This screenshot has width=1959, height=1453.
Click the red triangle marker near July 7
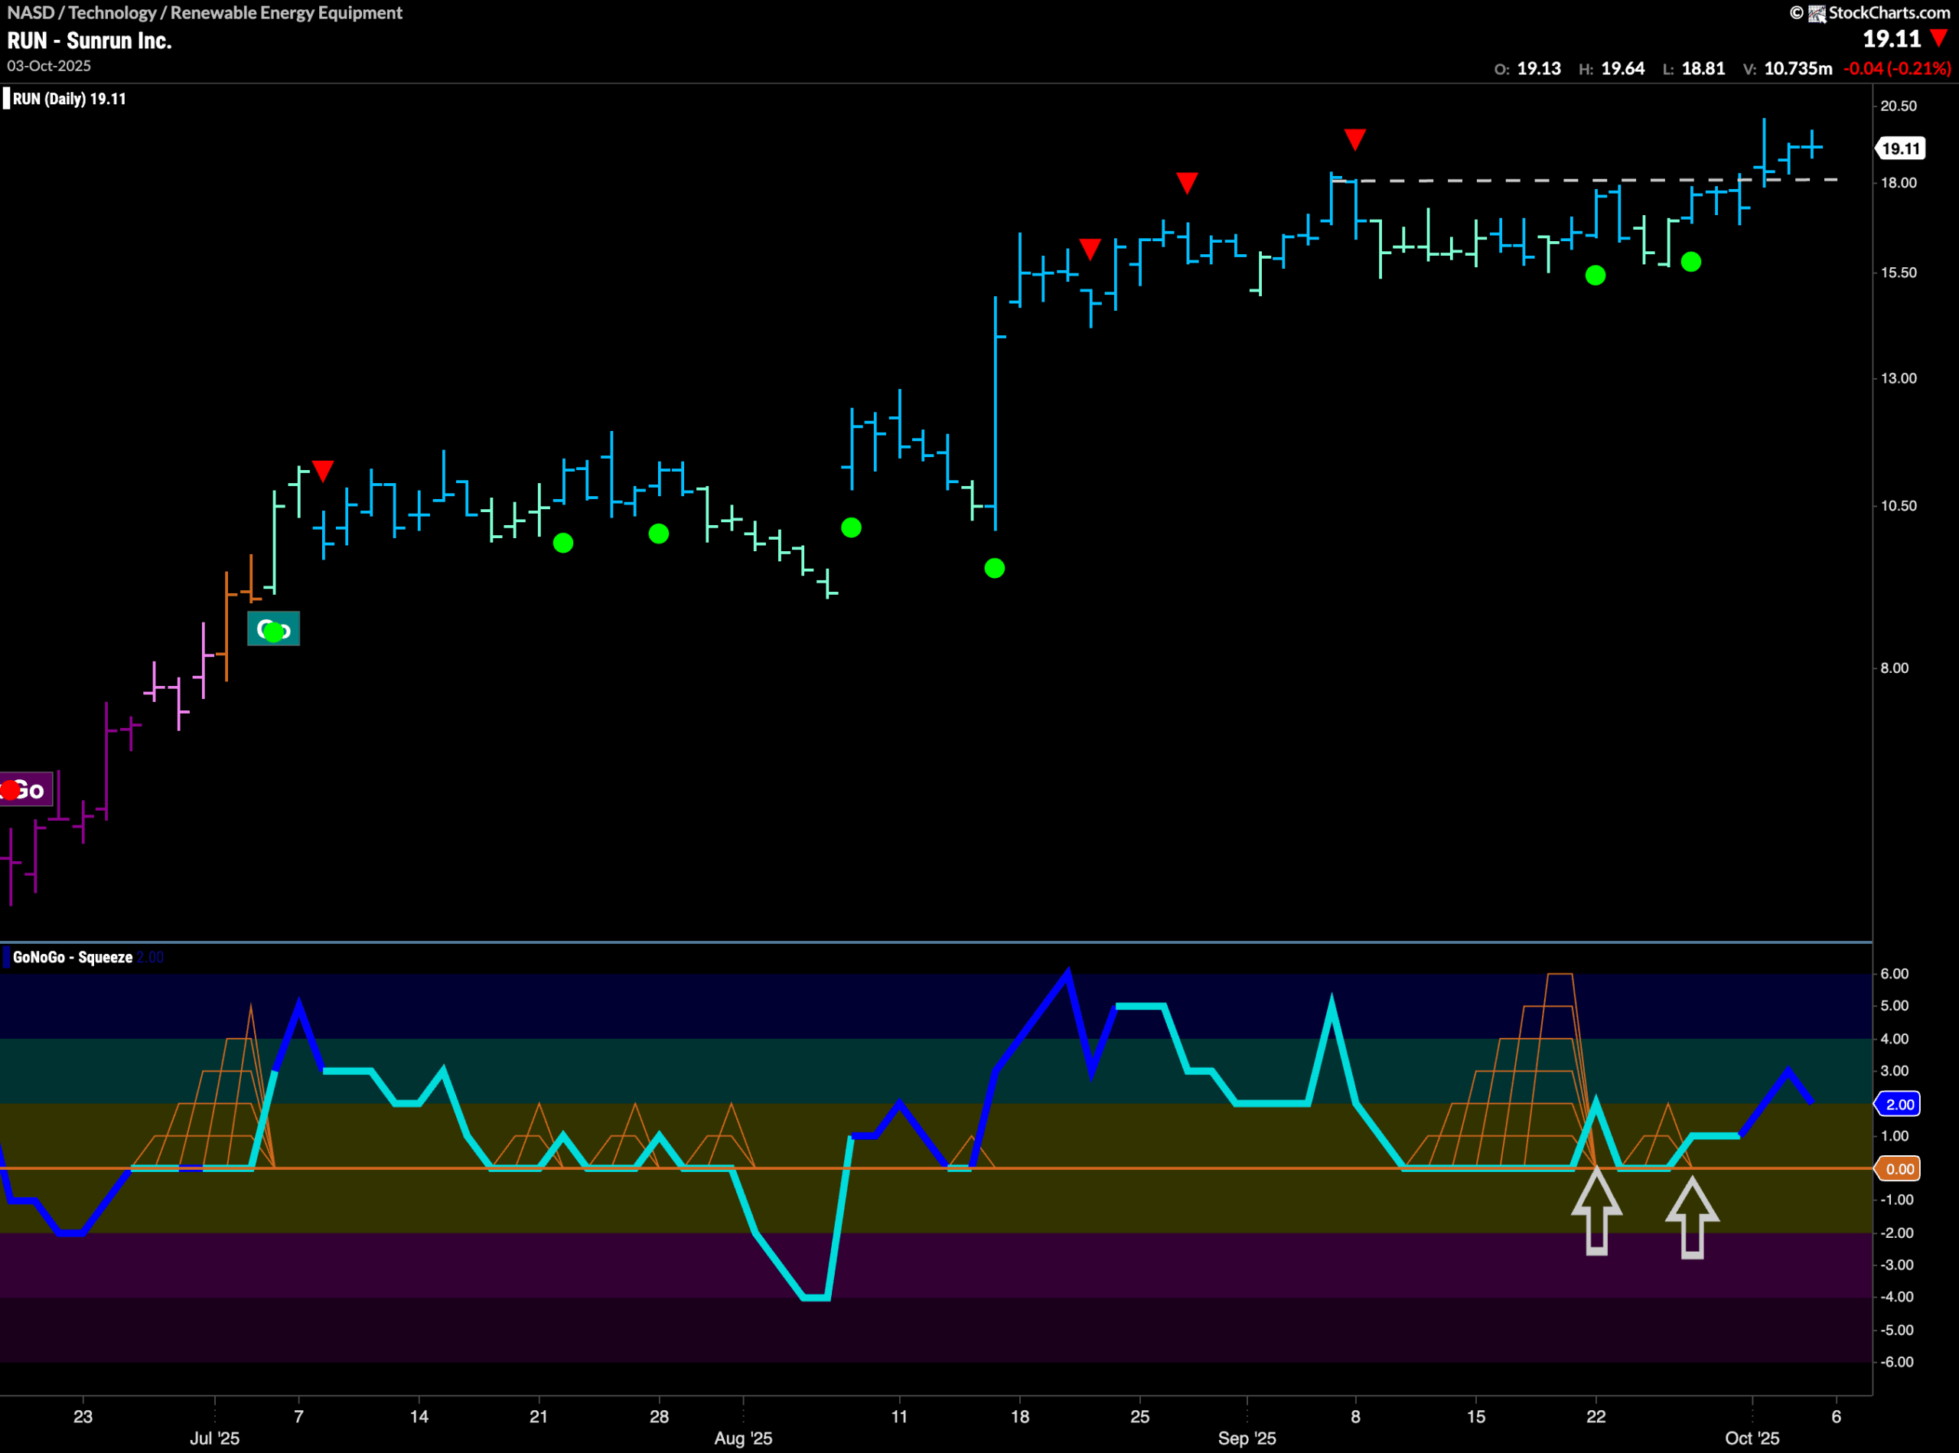(323, 471)
